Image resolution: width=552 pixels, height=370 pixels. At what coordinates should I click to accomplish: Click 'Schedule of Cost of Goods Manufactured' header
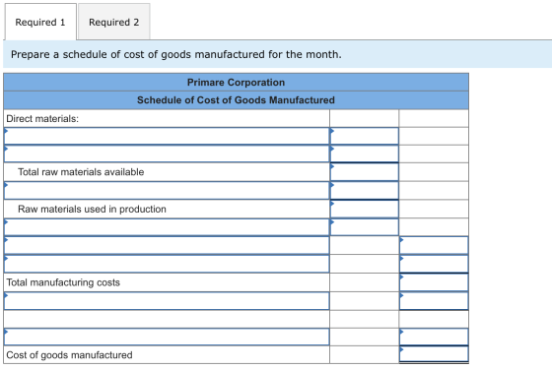pyautogui.click(x=236, y=100)
